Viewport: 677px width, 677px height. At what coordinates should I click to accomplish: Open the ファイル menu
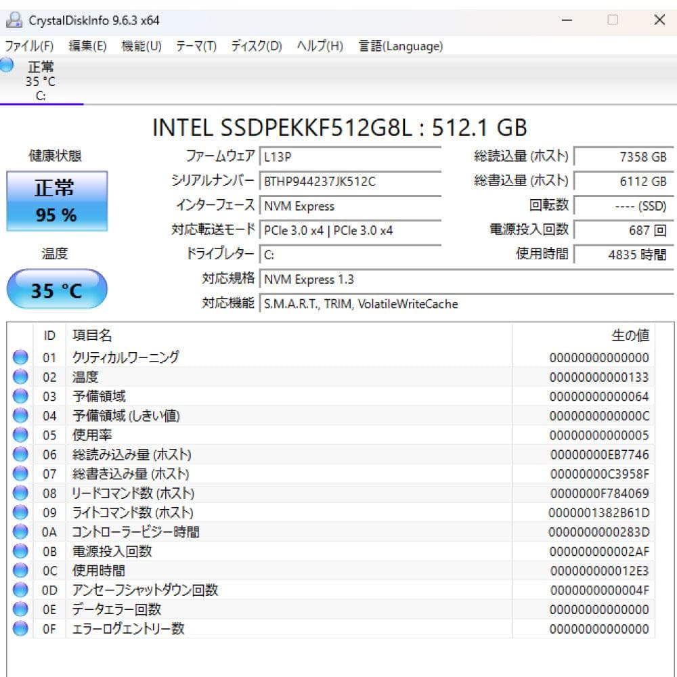click(x=27, y=46)
